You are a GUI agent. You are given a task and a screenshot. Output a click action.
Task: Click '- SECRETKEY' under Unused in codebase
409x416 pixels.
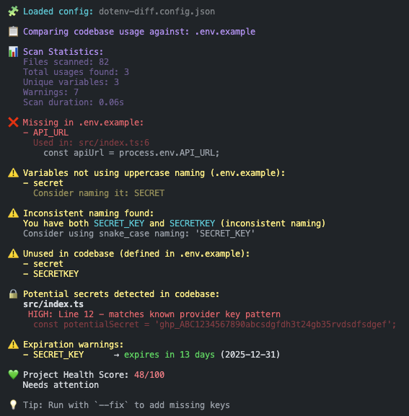click(x=50, y=274)
